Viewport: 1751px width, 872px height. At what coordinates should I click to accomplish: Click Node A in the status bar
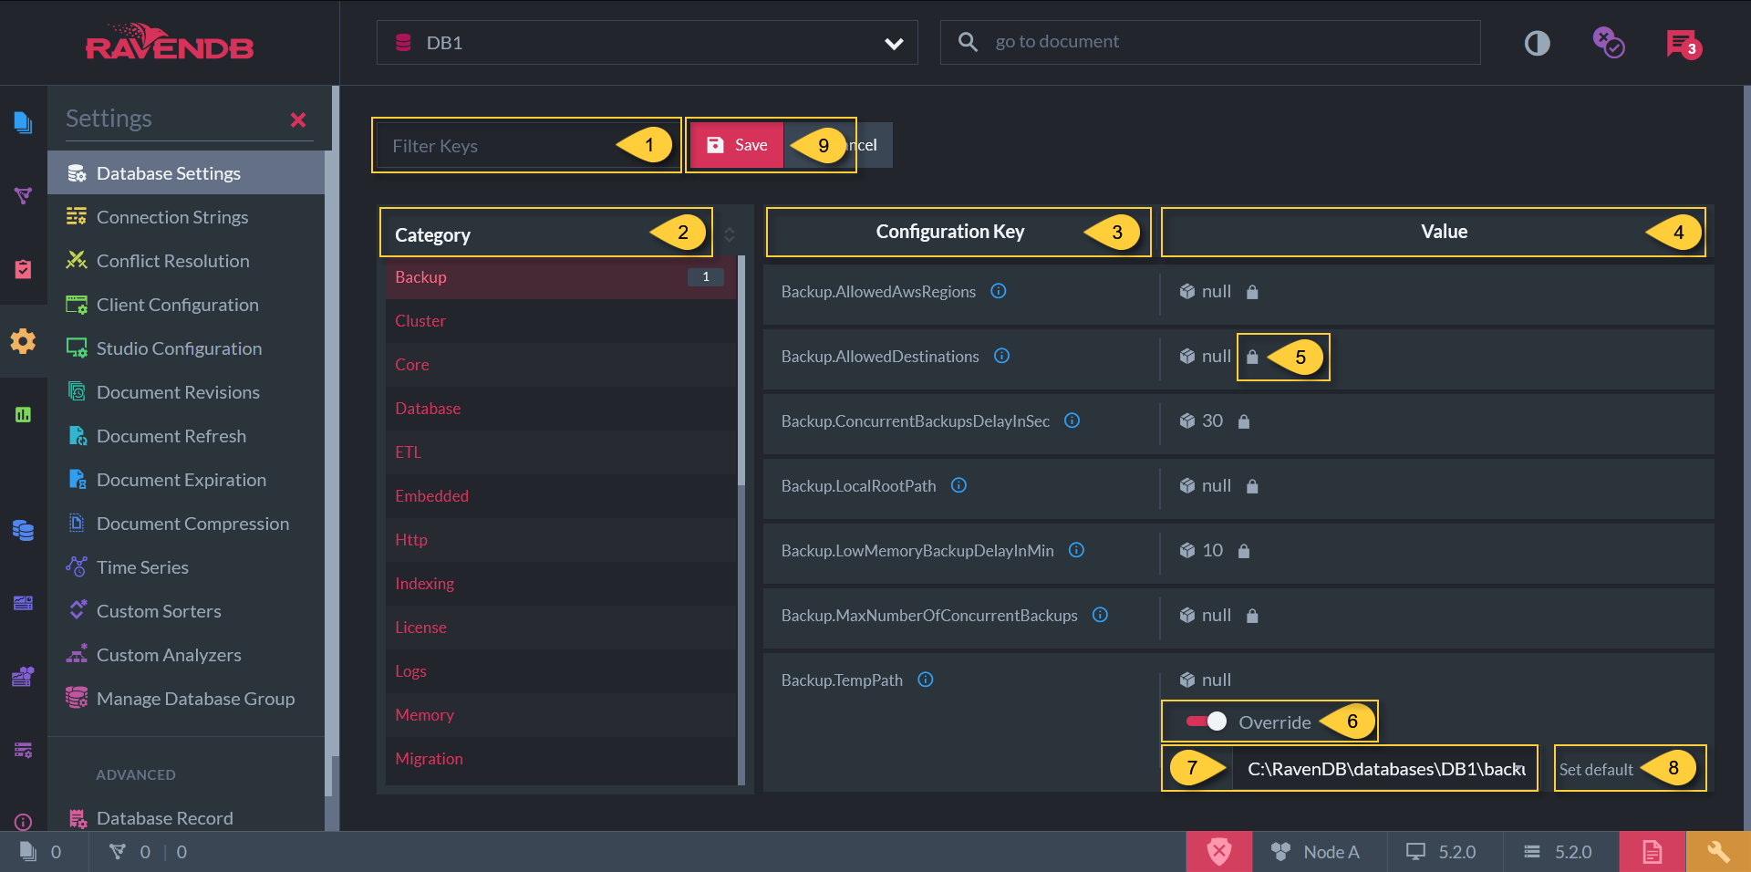(1315, 852)
